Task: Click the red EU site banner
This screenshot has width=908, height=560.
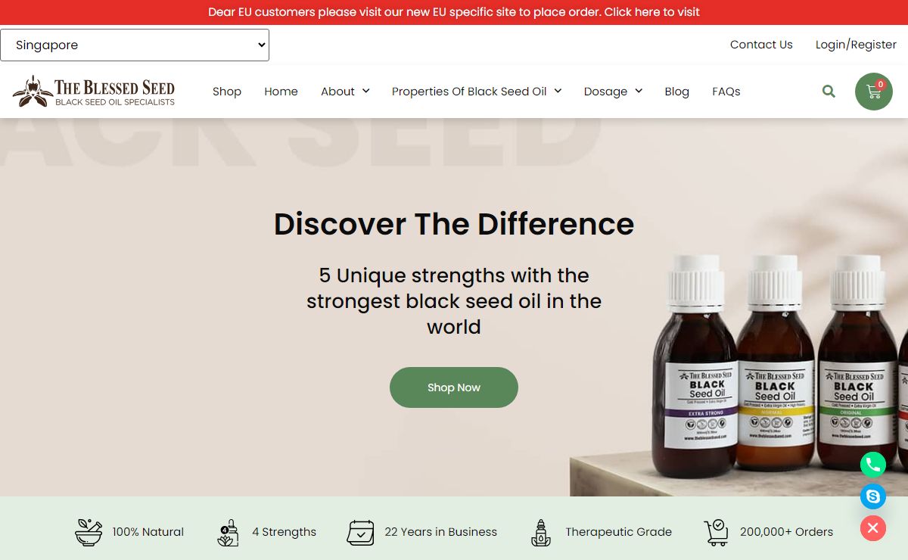Action: click(x=454, y=12)
